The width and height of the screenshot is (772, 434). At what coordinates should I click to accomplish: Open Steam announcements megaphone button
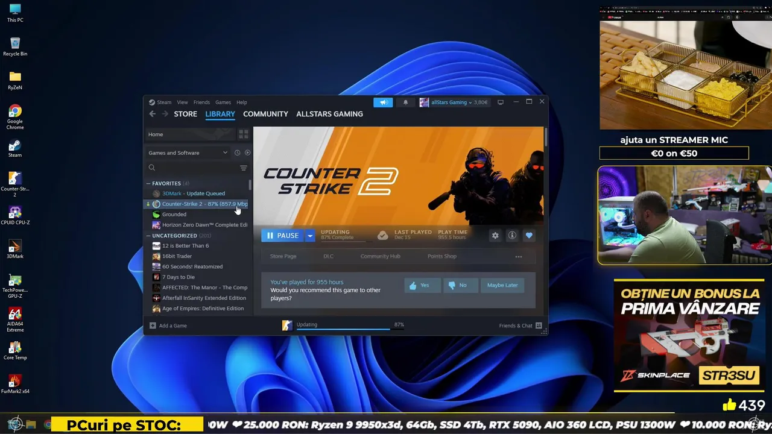coord(383,102)
